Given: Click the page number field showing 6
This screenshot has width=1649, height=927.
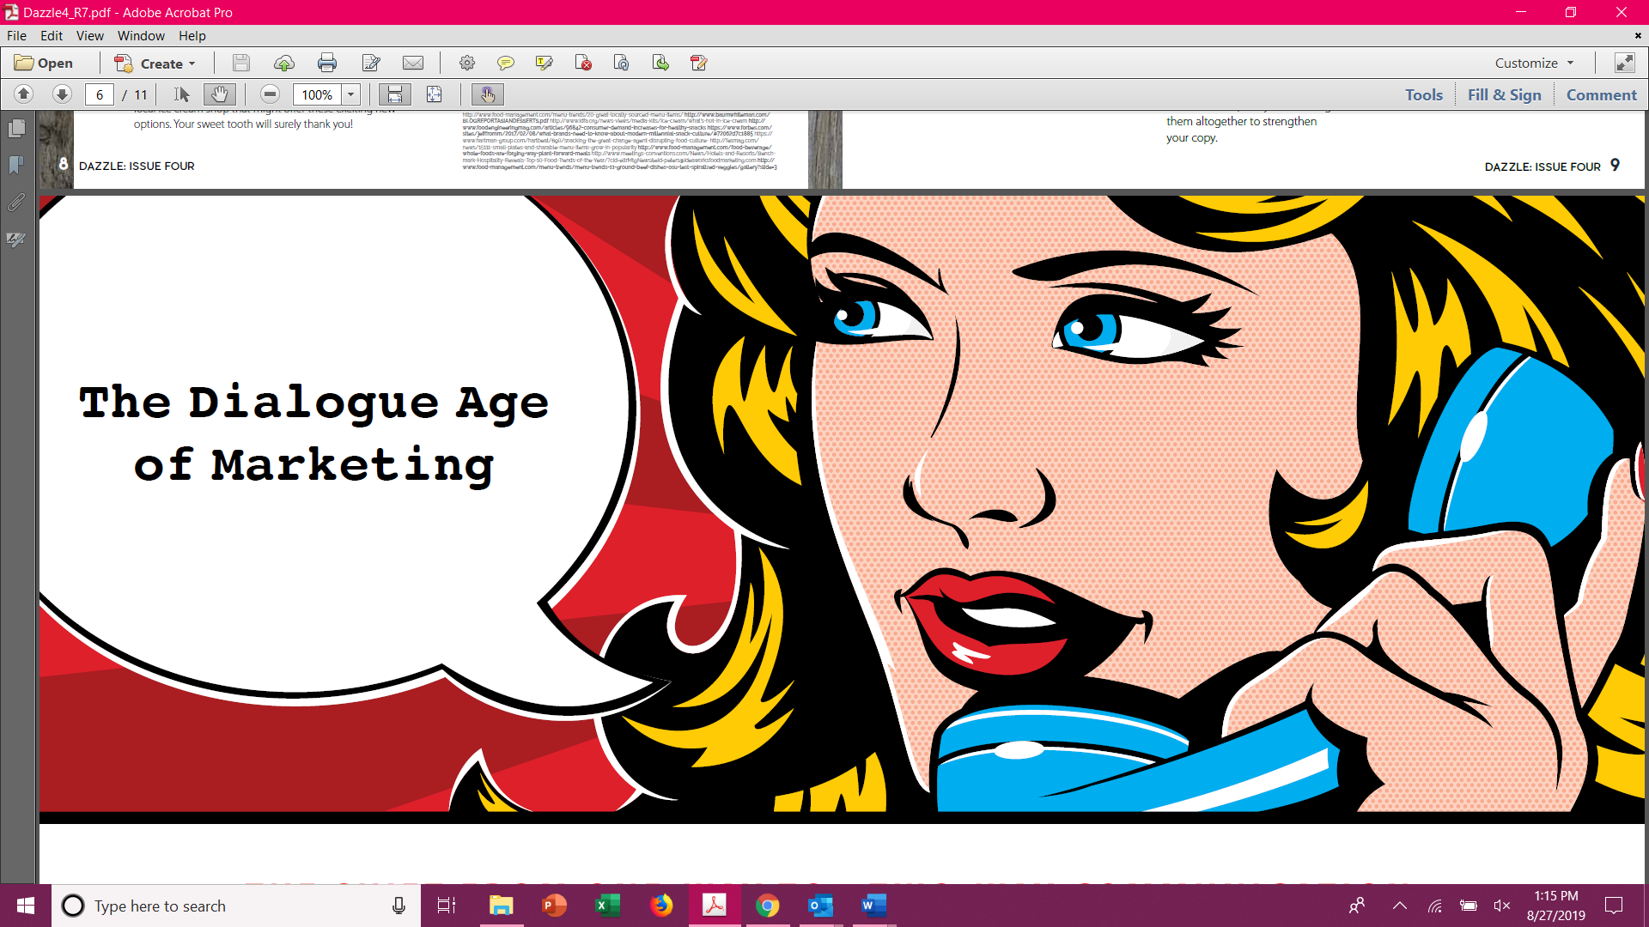Looking at the screenshot, I should tap(100, 94).
